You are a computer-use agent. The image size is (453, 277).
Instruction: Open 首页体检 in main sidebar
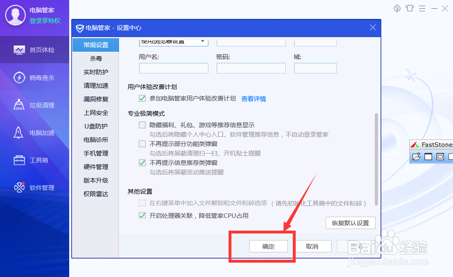(x=34, y=50)
